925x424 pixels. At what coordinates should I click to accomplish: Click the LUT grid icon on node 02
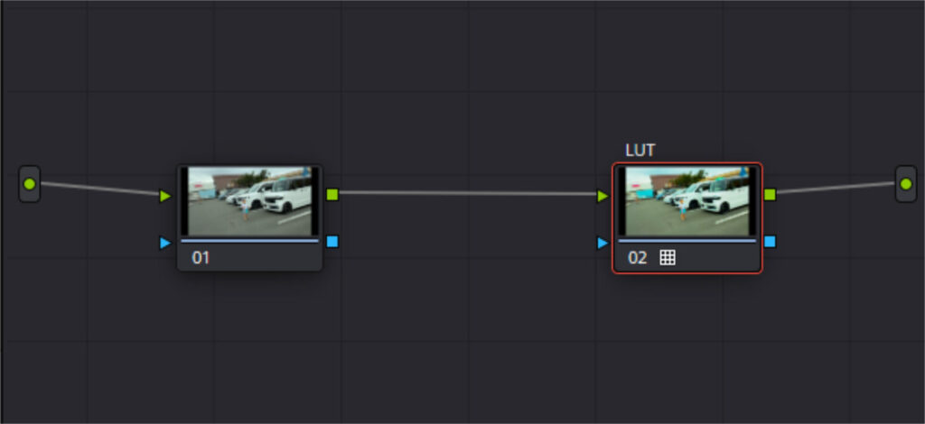pyautogui.click(x=668, y=257)
